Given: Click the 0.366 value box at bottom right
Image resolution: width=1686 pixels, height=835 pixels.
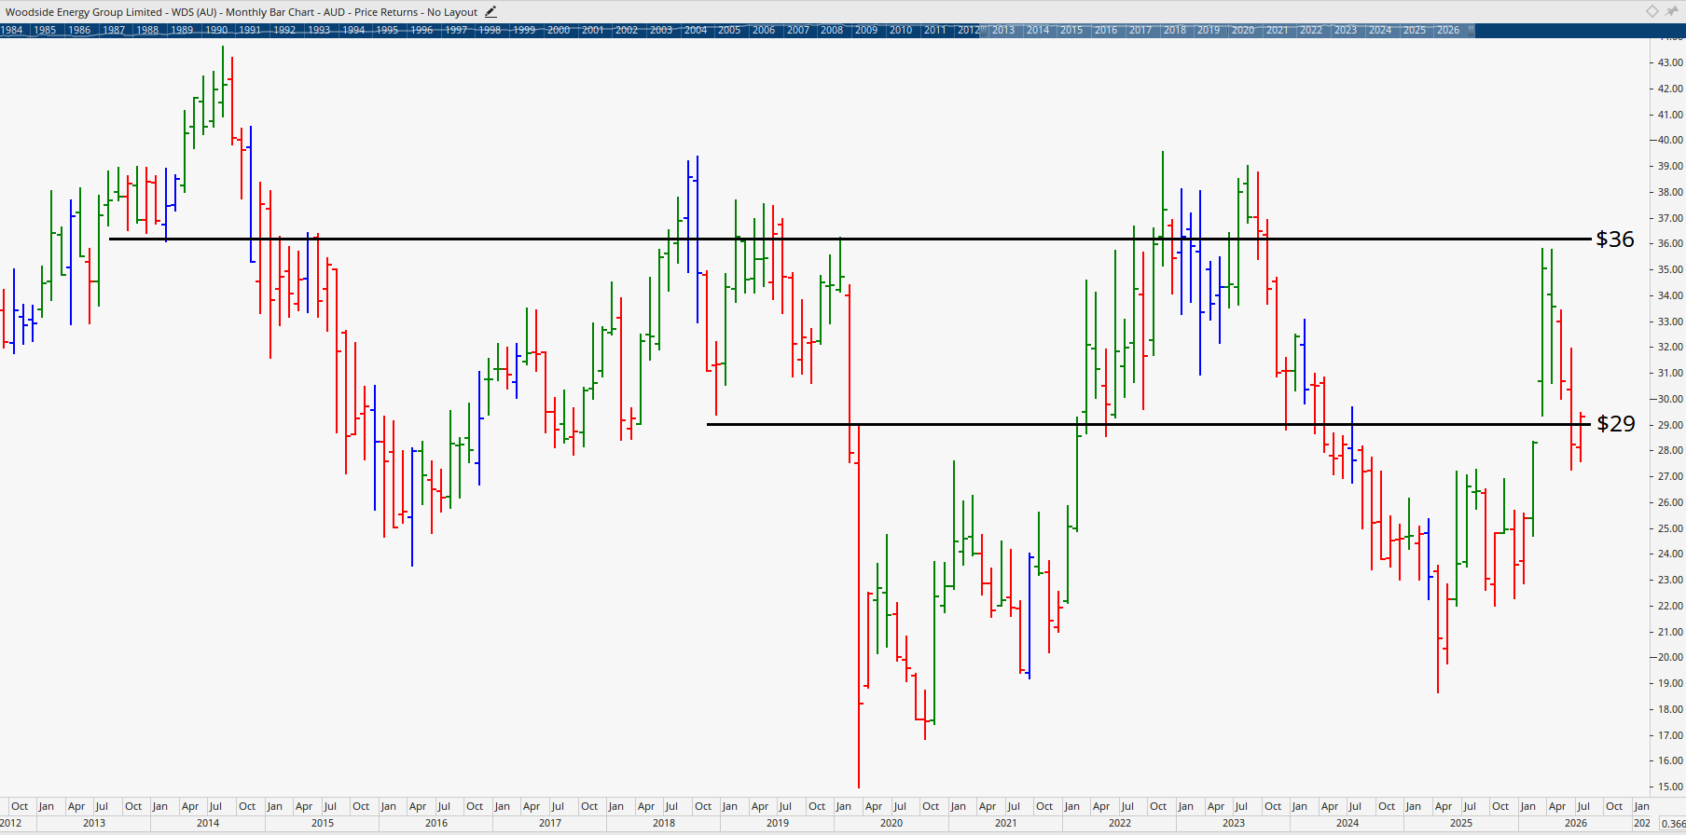Looking at the screenshot, I should 1673,824.
